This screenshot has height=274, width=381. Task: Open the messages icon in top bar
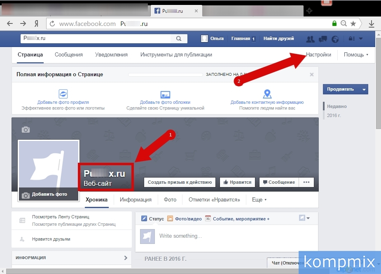[323, 39]
